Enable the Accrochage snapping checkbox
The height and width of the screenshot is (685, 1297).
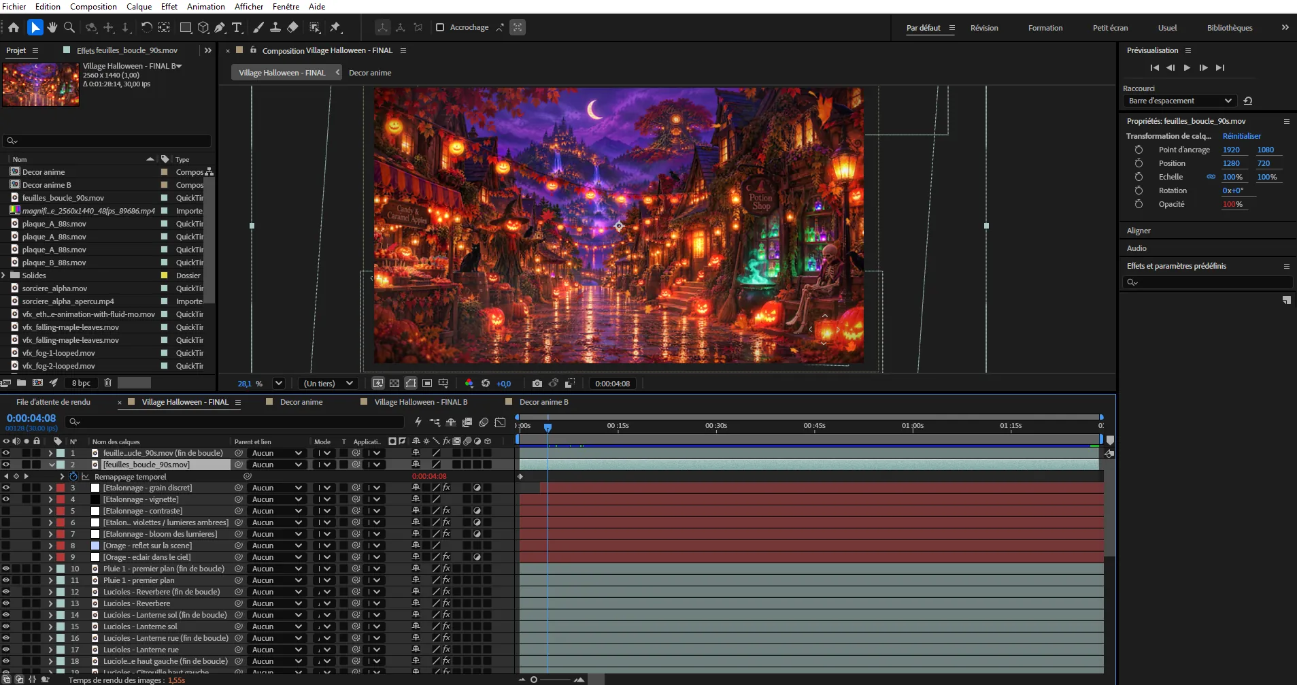coord(440,27)
